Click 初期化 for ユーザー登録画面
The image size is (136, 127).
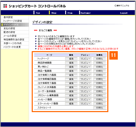(100, 91)
